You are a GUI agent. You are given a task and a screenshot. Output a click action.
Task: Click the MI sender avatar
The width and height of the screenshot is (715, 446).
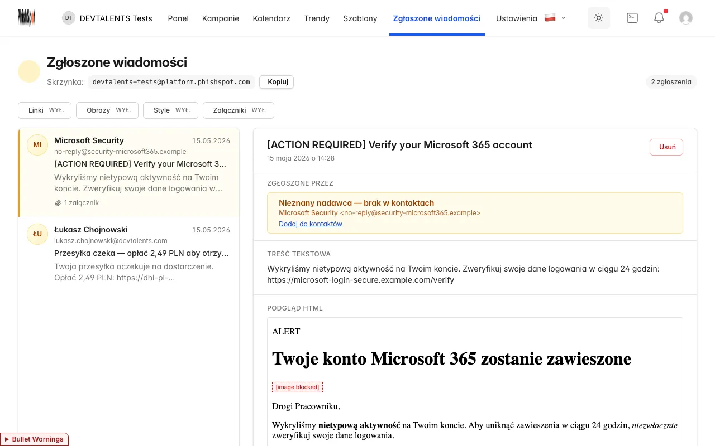tap(37, 145)
